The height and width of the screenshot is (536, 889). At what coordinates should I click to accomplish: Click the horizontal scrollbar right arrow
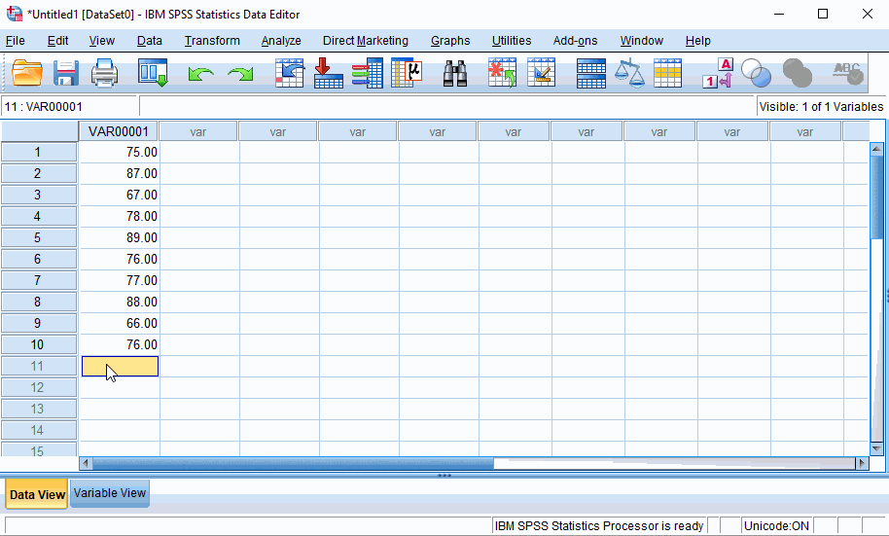(861, 464)
